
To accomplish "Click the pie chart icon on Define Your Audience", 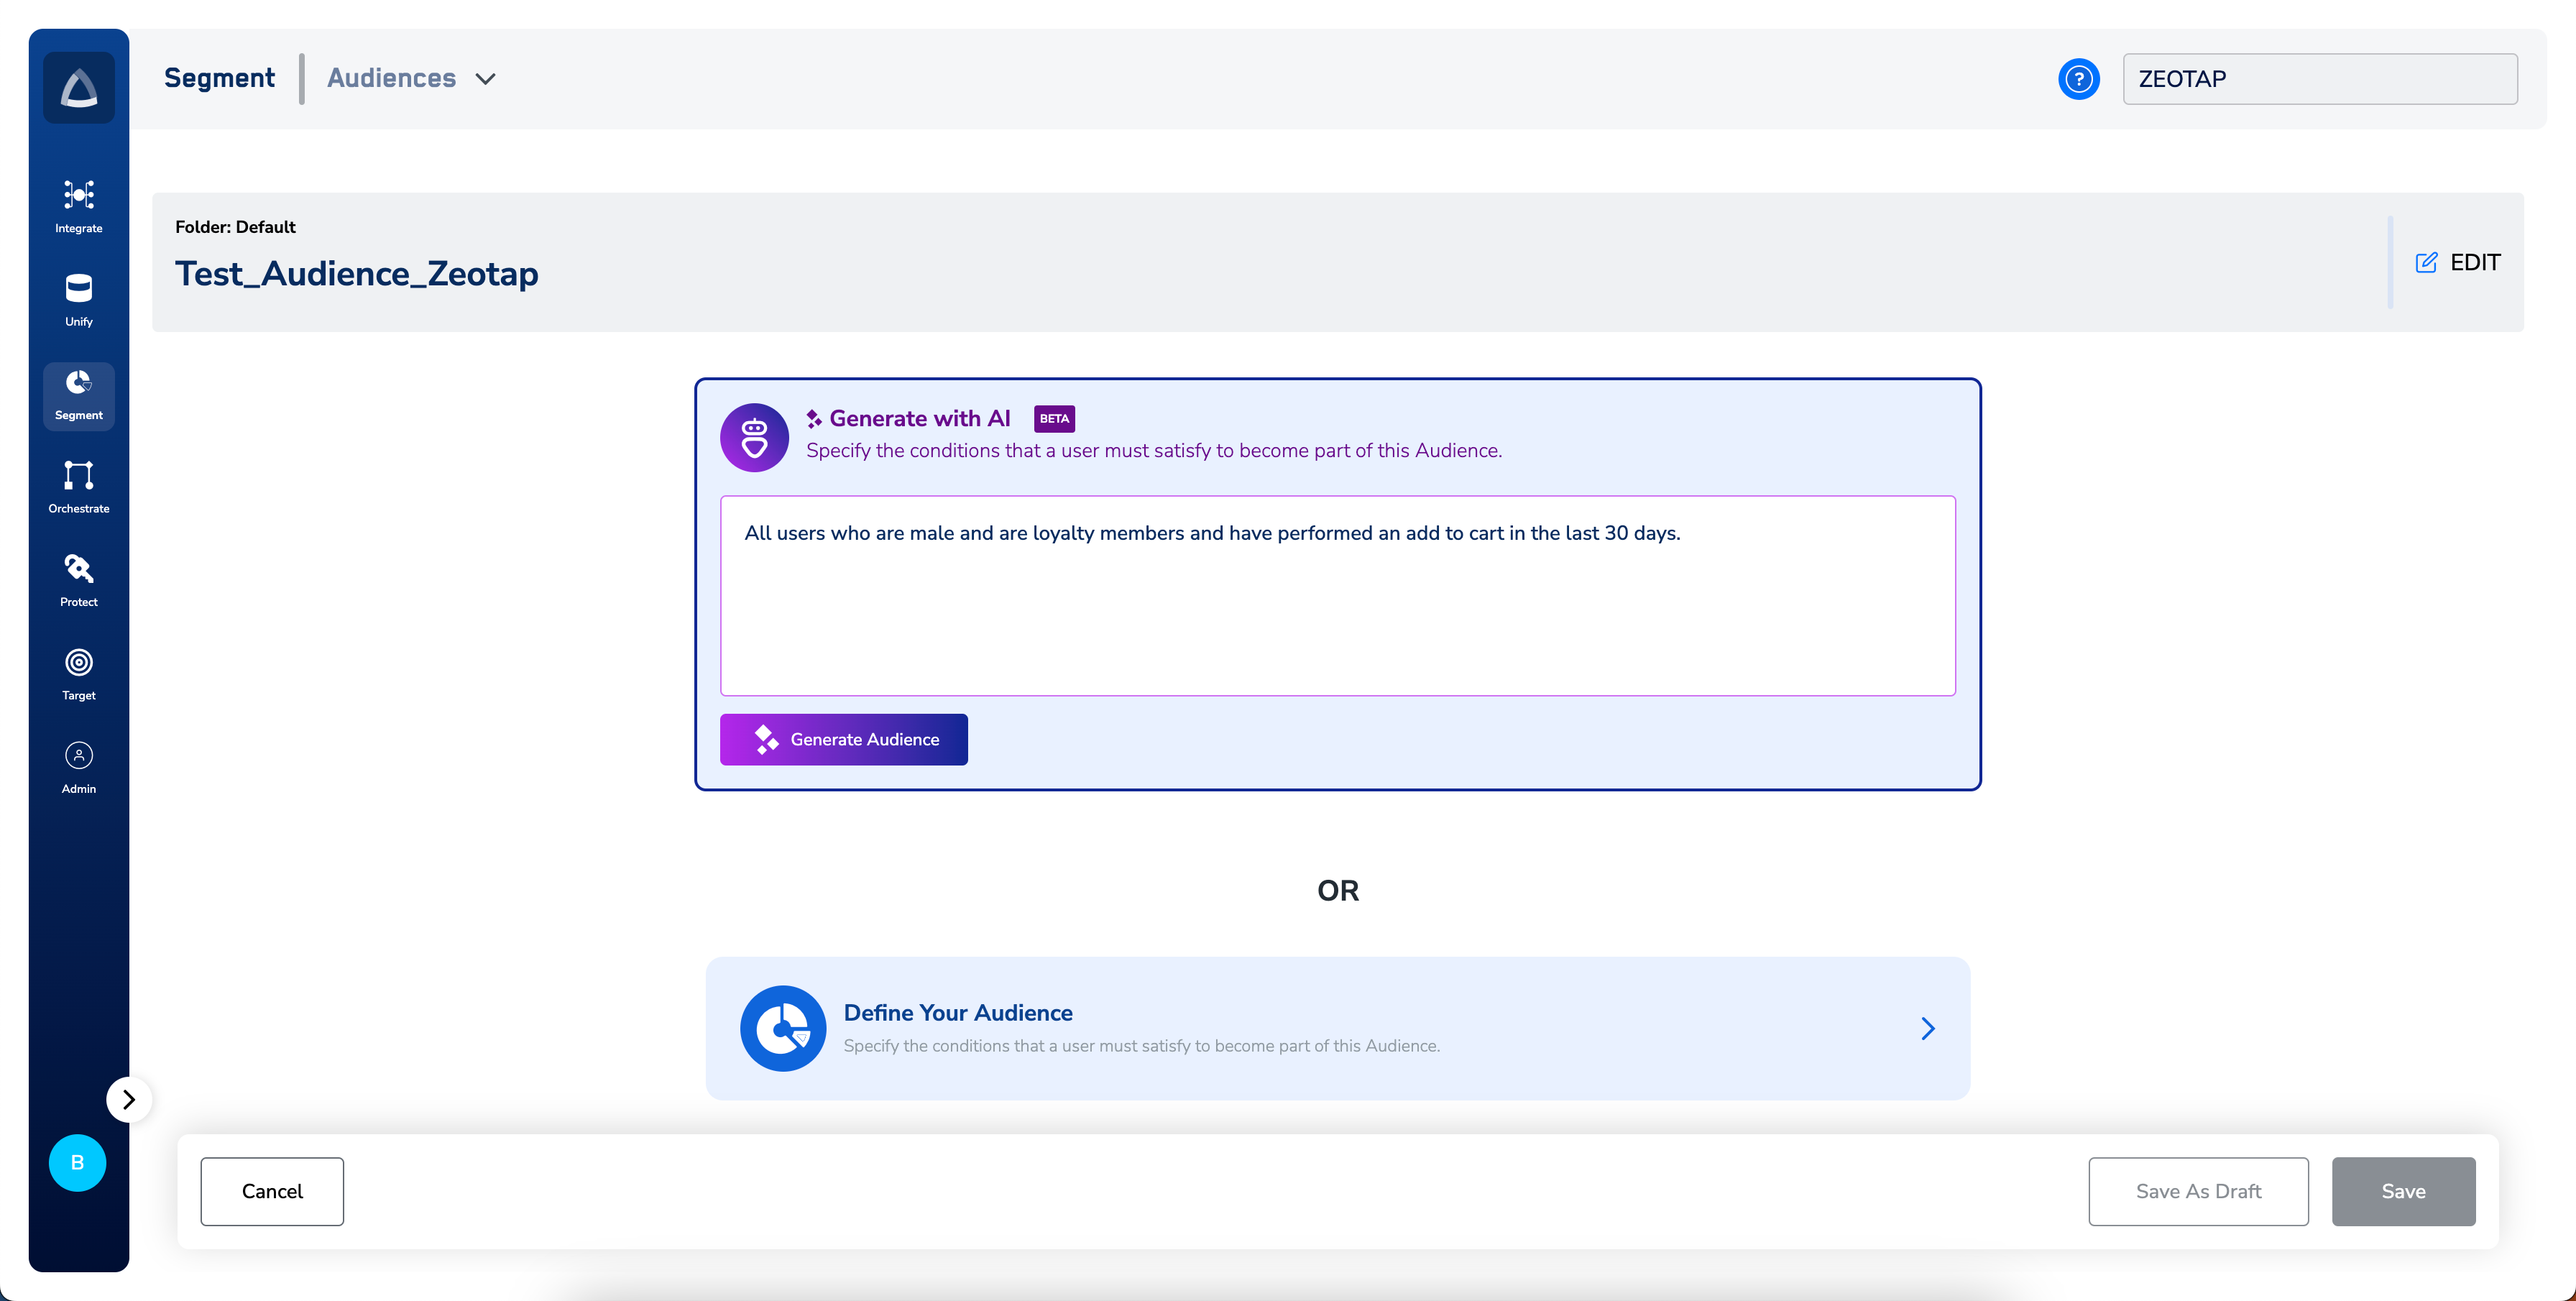I will click(783, 1028).
